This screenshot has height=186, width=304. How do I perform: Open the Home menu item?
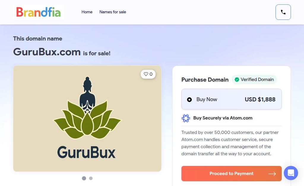click(x=87, y=12)
